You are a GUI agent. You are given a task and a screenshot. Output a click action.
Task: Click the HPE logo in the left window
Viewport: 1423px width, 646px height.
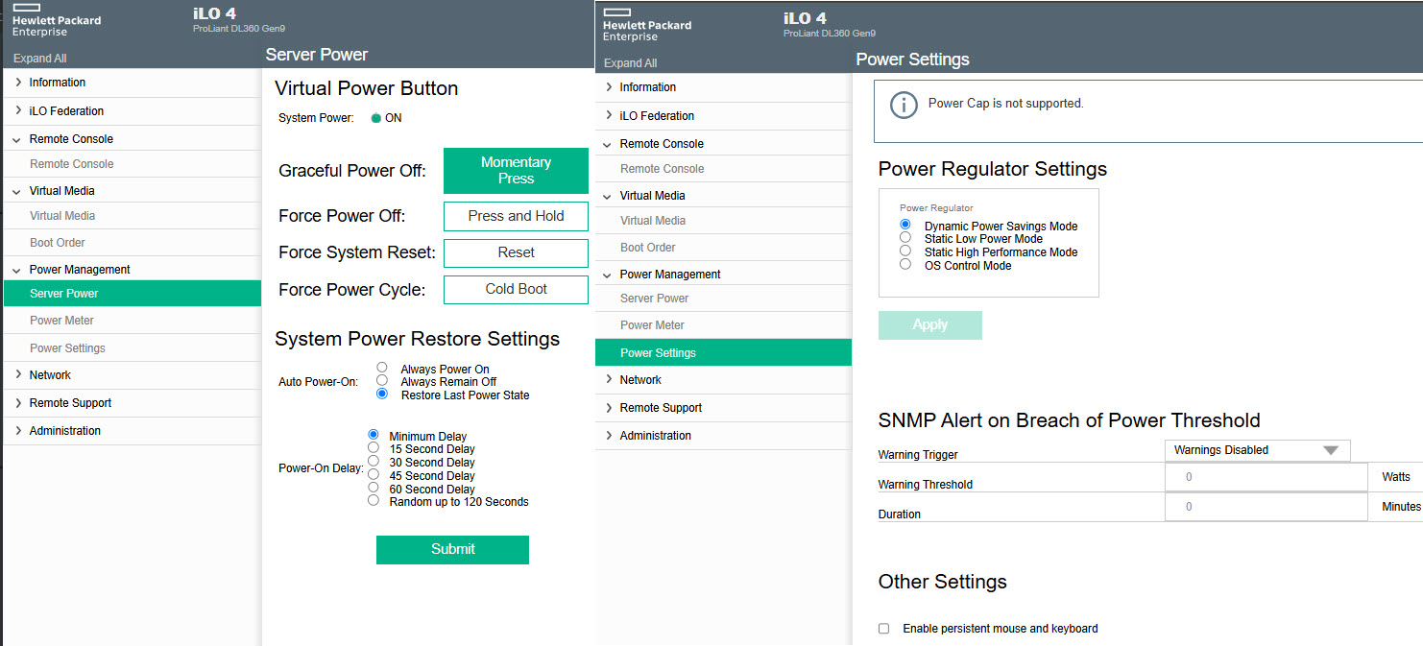coord(57,20)
